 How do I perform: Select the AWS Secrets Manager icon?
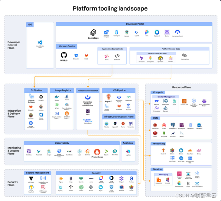(43, 187)
